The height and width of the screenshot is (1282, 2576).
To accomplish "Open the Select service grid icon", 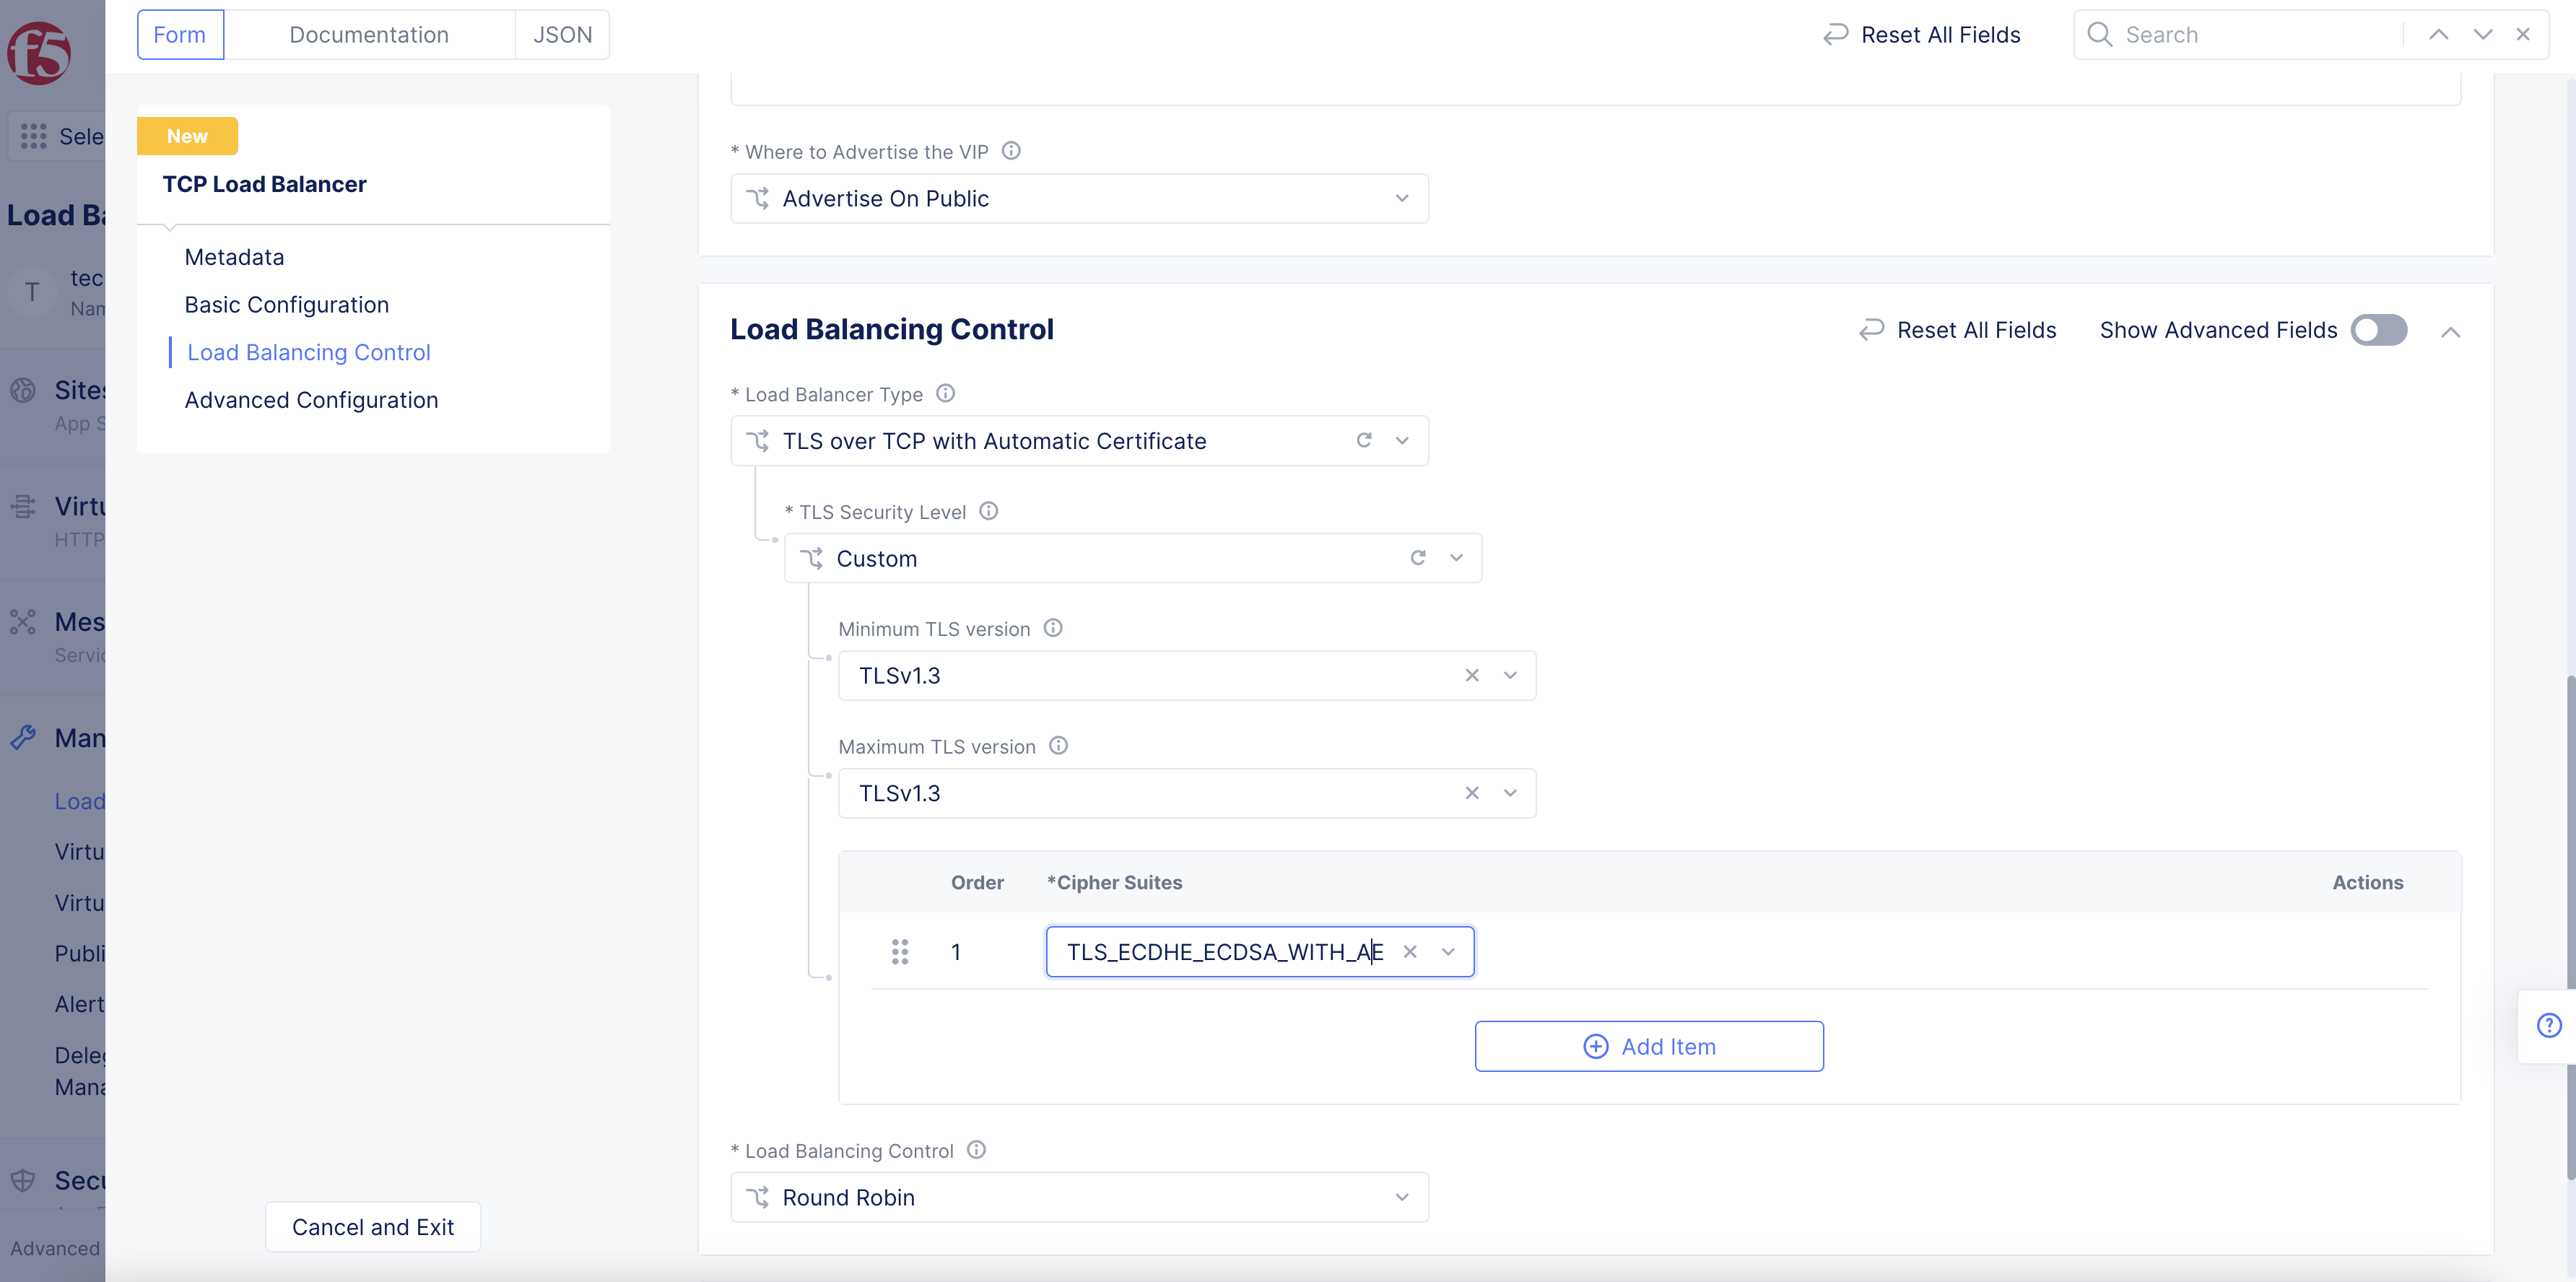I will (x=33, y=136).
